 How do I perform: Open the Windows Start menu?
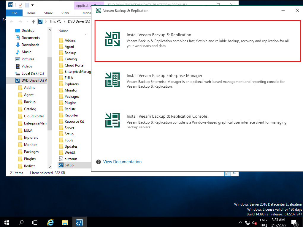pos(7,222)
